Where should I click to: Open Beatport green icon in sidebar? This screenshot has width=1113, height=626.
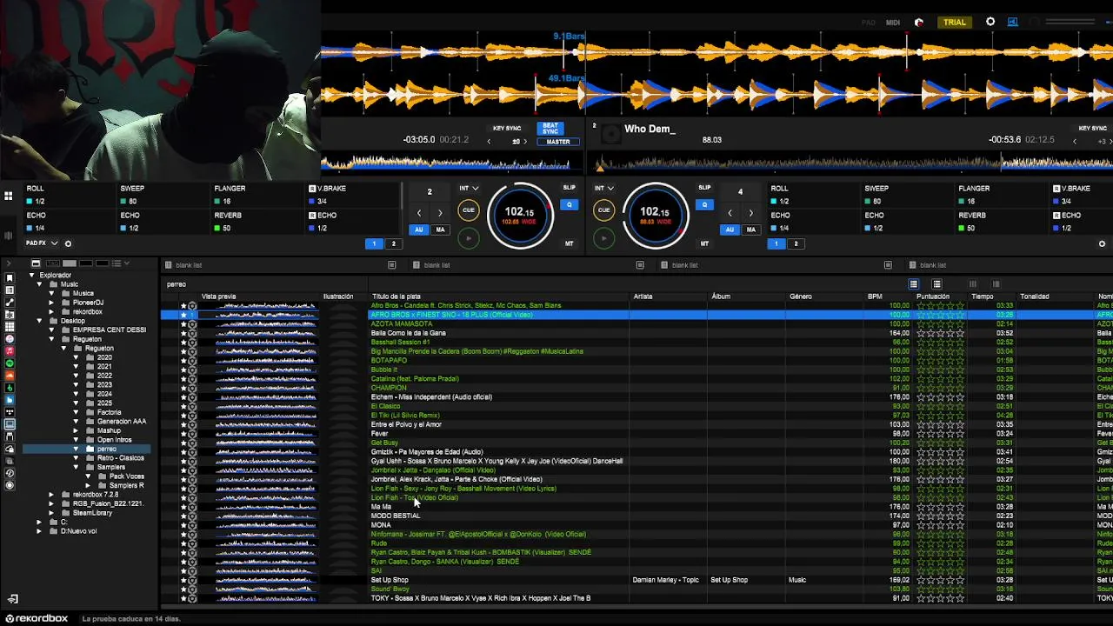coord(10,387)
